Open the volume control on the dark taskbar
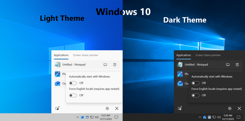 click(219, 117)
